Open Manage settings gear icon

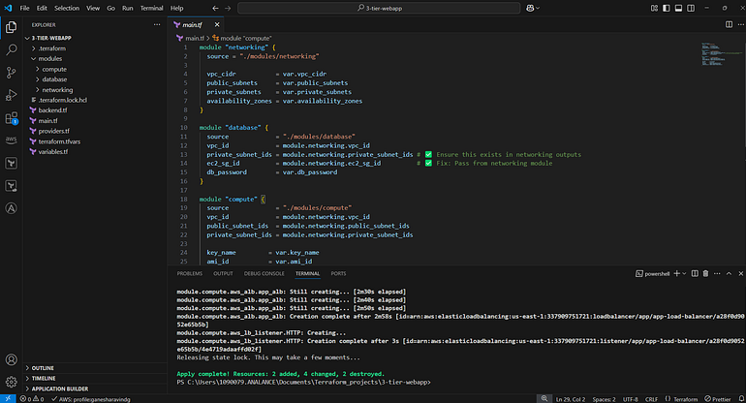pyautogui.click(x=12, y=382)
